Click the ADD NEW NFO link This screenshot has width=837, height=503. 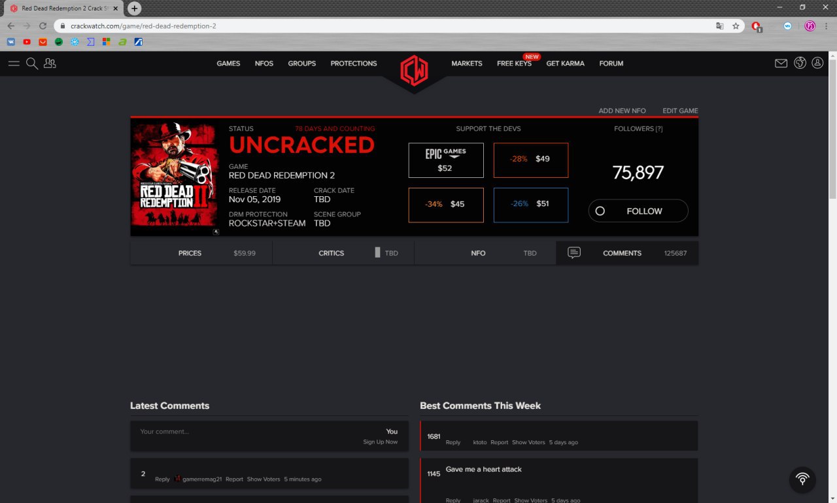coord(622,111)
